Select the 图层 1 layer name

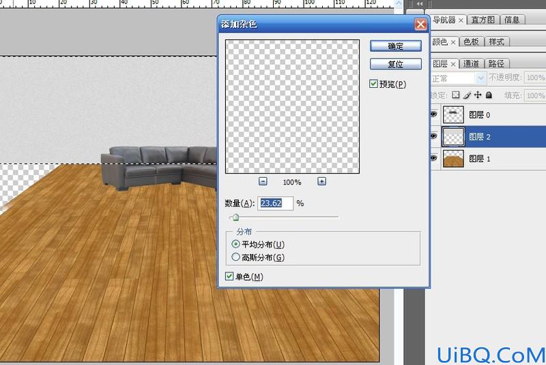[480, 159]
